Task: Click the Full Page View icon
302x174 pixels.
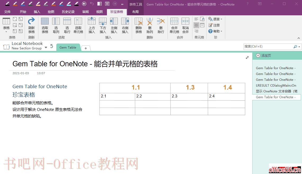Action: point(107,4)
